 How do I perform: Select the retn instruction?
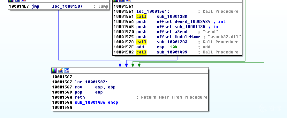pyautogui.click(x=80, y=97)
